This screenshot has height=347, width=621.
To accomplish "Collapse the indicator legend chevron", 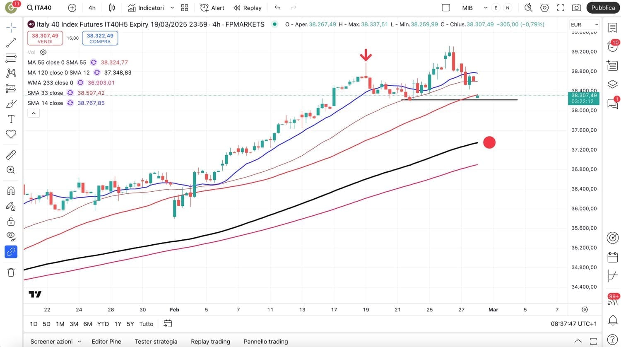I will coord(34,113).
